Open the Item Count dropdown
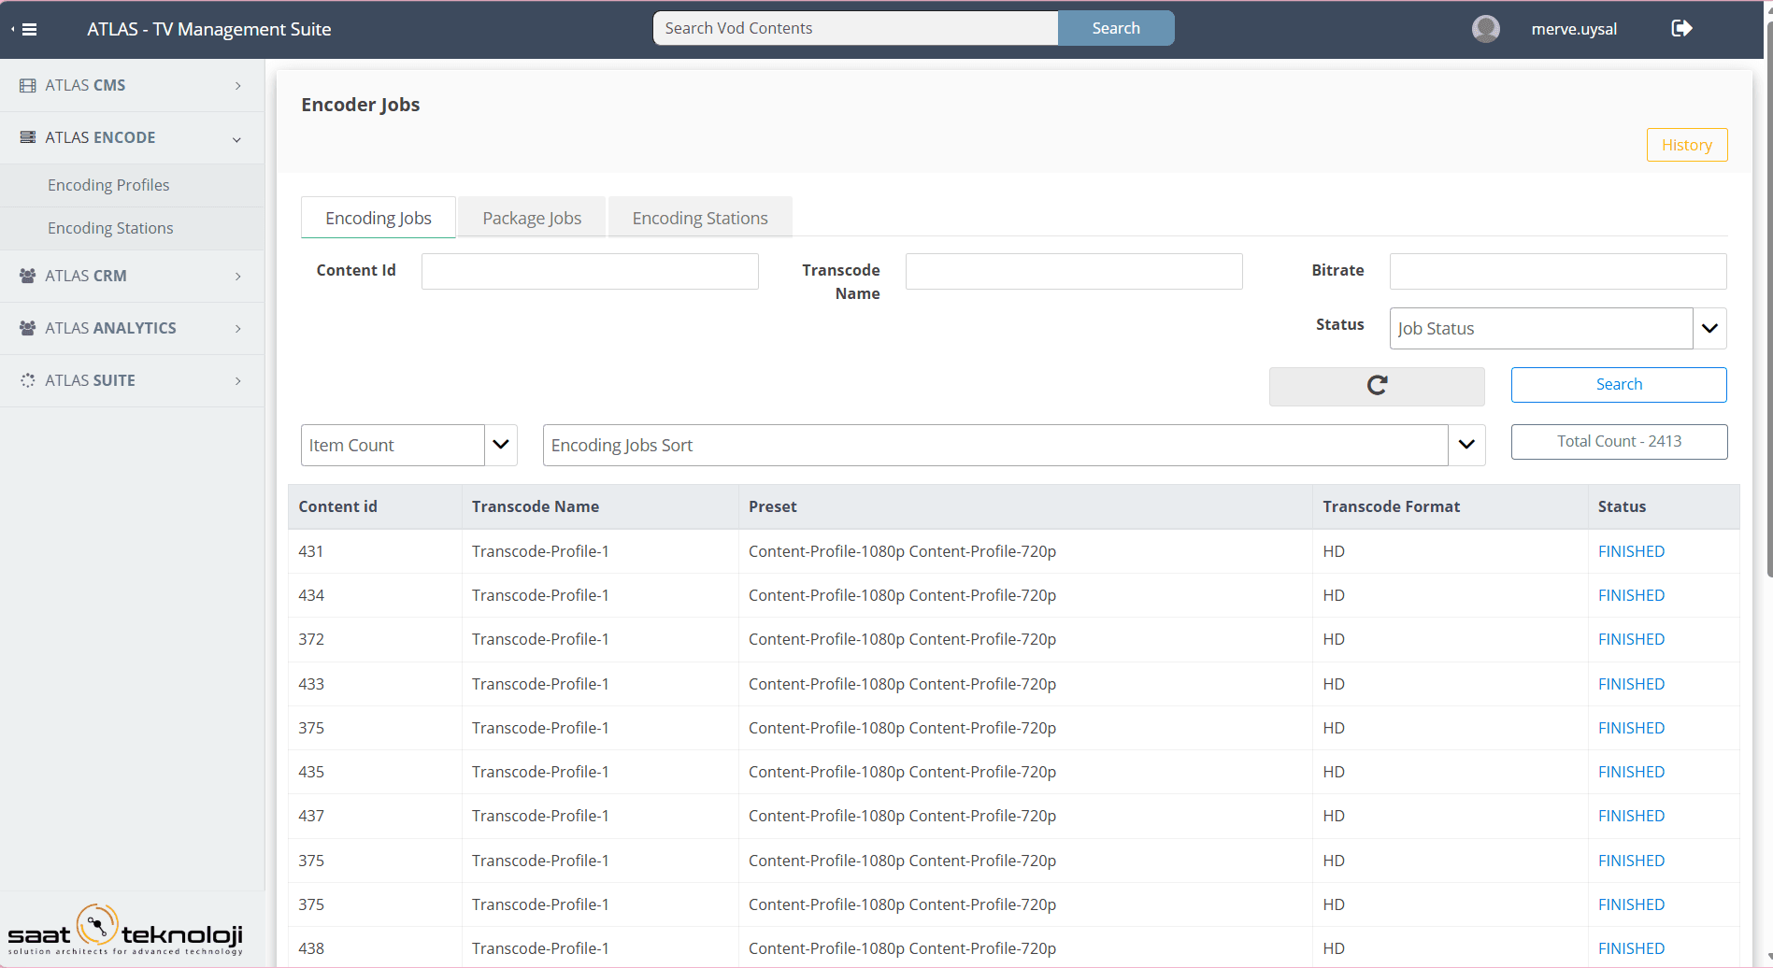Image resolution: width=1773 pixels, height=968 pixels. (501, 445)
